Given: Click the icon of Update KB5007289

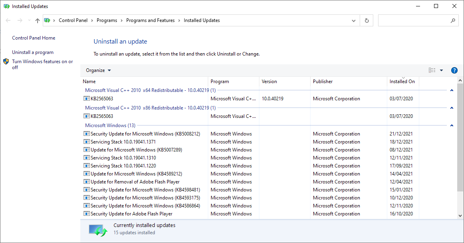Looking at the screenshot, I should pyautogui.click(x=87, y=150).
